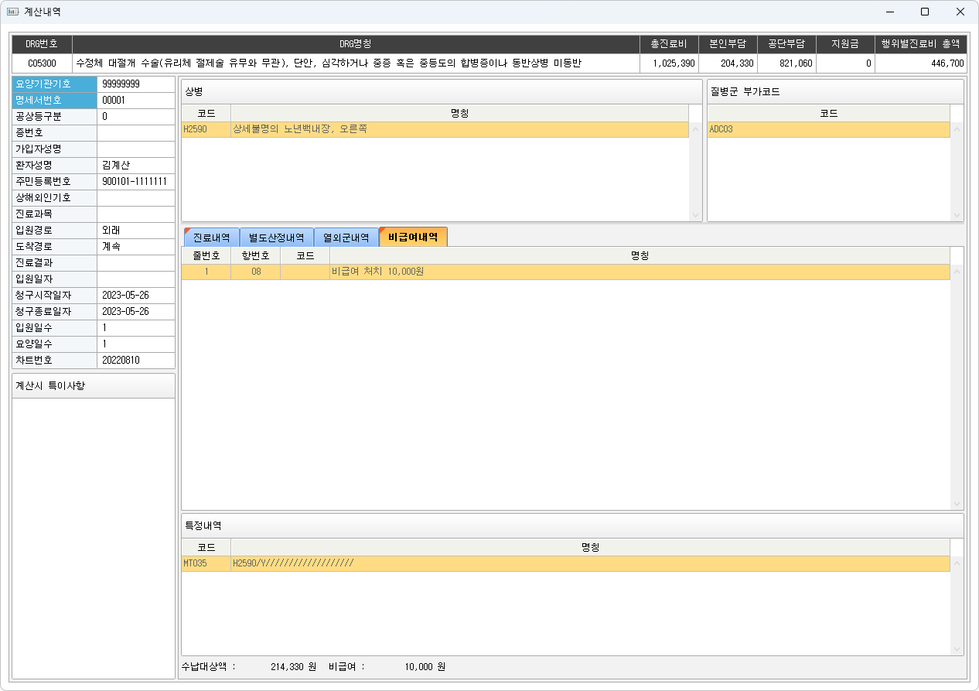This screenshot has width=979, height=691.
Task: Open the 별도산정내역 tab
Action: pyautogui.click(x=276, y=238)
